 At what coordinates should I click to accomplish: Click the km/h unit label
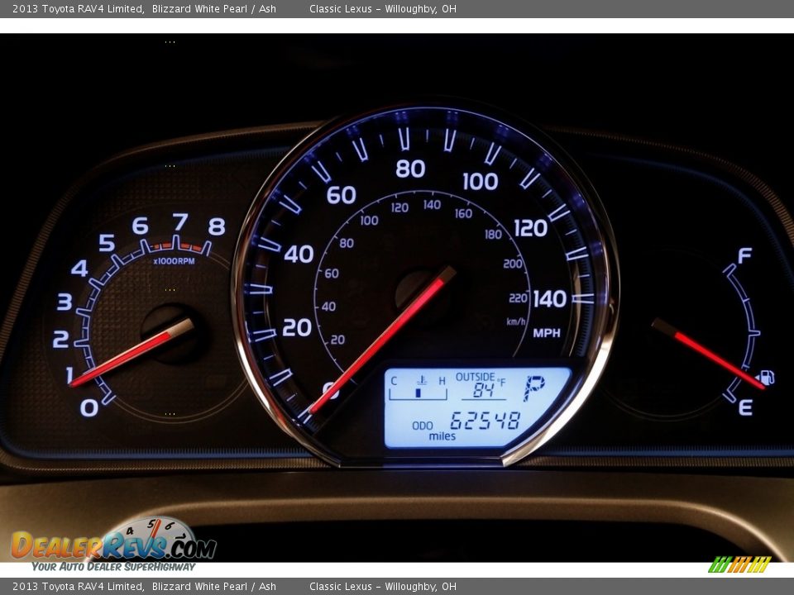[x=516, y=321]
